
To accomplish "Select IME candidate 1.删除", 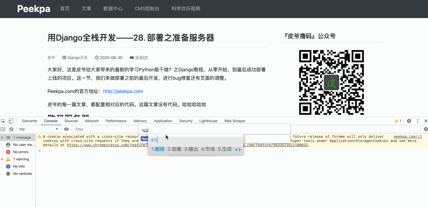I will (x=158, y=149).
